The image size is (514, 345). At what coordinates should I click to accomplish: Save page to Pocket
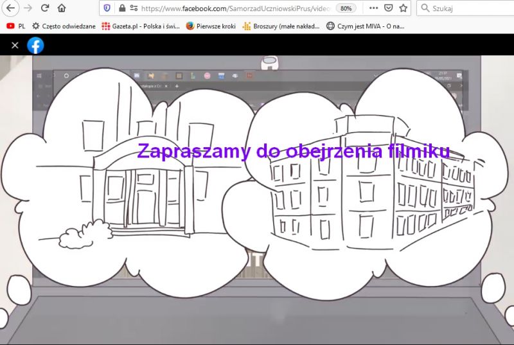pos(389,8)
